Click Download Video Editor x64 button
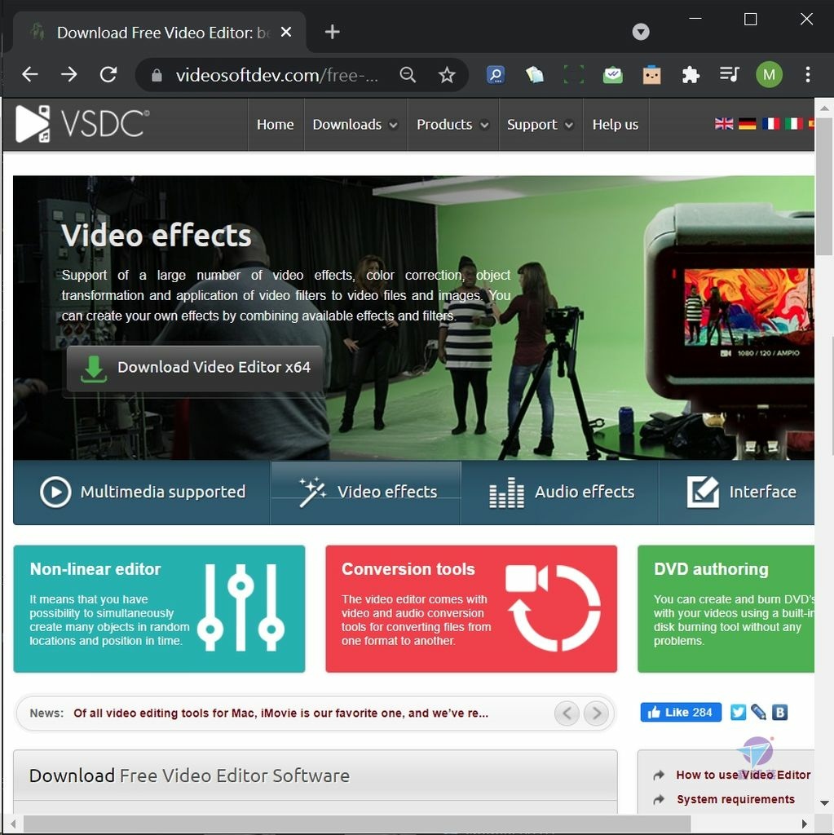 tap(195, 369)
